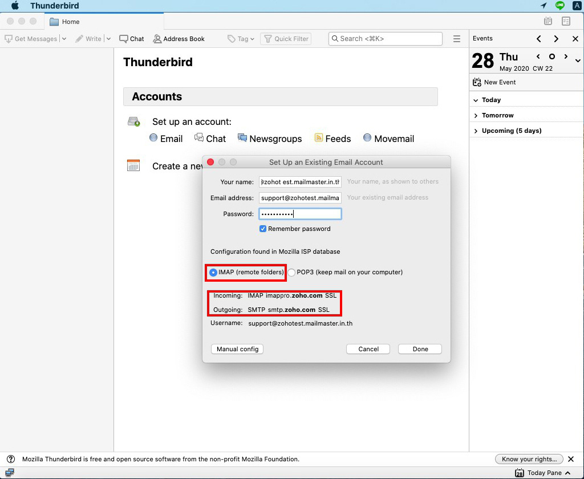Open the hamburger application menu
The width and height of the screenshot is (584, 479).
coord(457,39)
